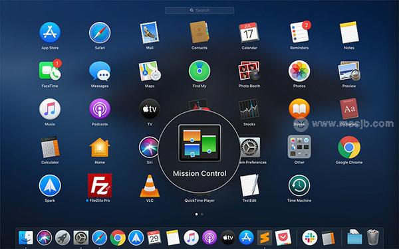Open Finder from the Dock

tap(26, 238)
